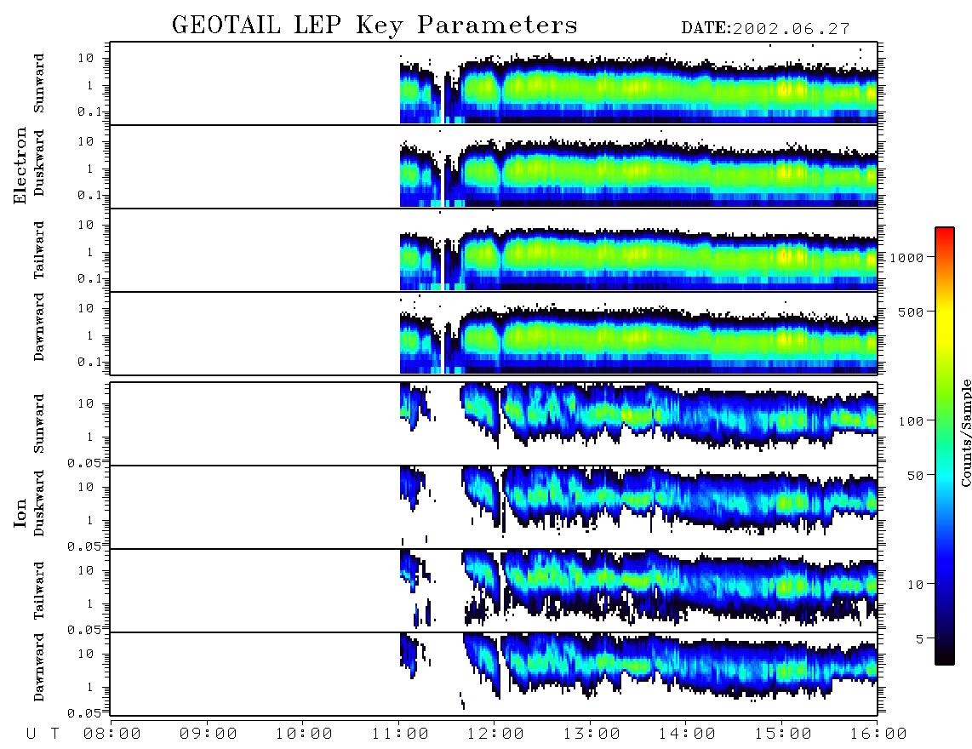Click the 'Electron' group label
Image resolution: width=972 pixels, height=749 pixels.
20,165
